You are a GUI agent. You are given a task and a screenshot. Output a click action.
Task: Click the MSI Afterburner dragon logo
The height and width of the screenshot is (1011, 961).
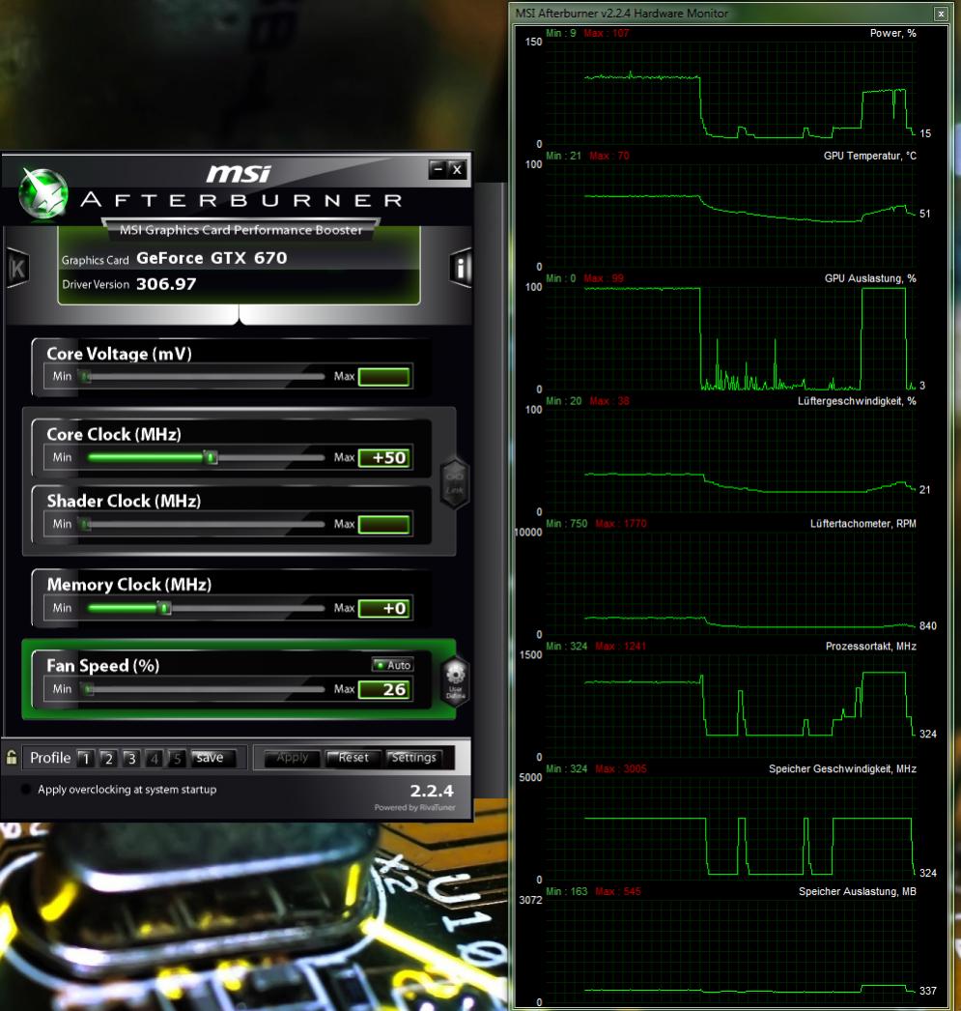pyautogui.click(x=42, y=192)
